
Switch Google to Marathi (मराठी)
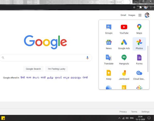click(43, 78)
